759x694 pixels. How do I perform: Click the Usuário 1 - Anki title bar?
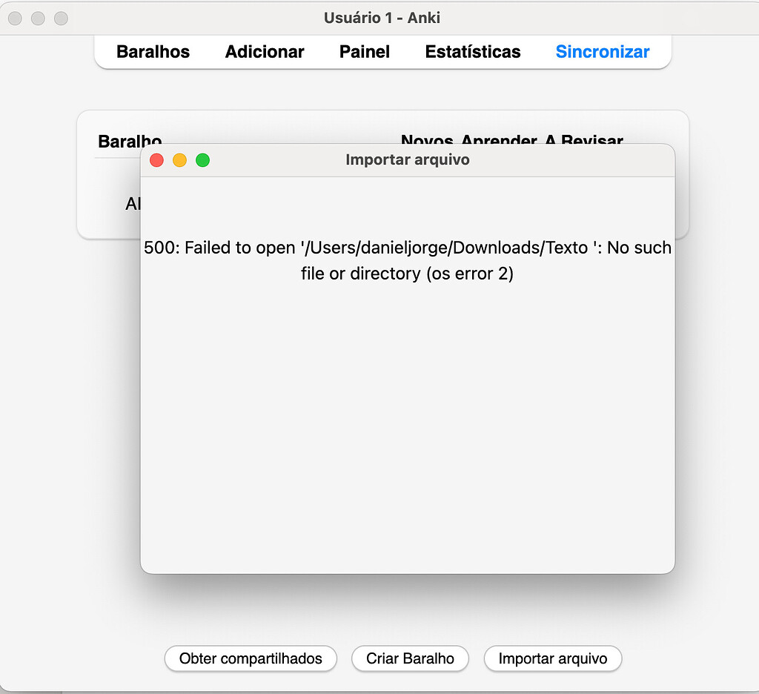click(379, 18)
